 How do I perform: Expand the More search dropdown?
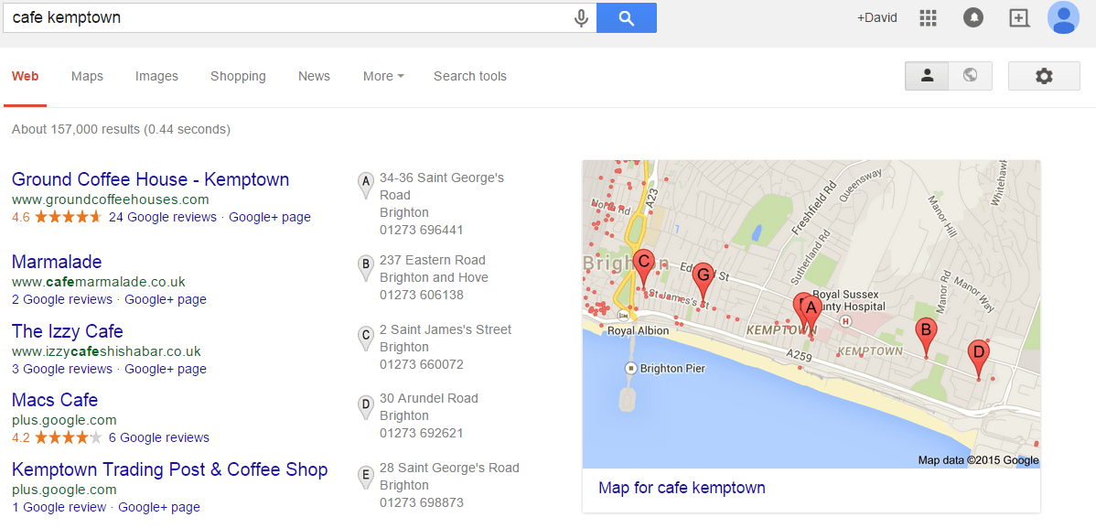point(382,77)
